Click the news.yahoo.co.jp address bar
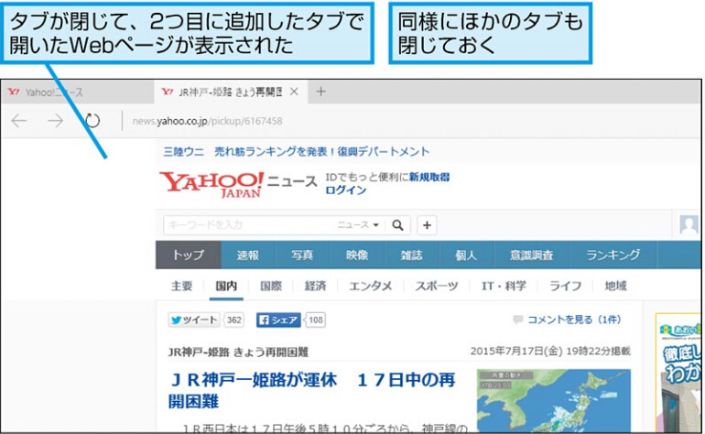This screenshot has height=434, width=705. pyautogui.click(x=207, y=121)
